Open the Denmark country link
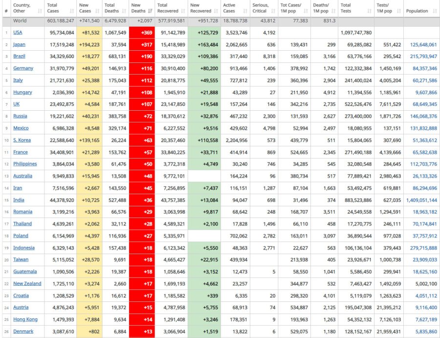440x338 pixels. pos(23,332)
